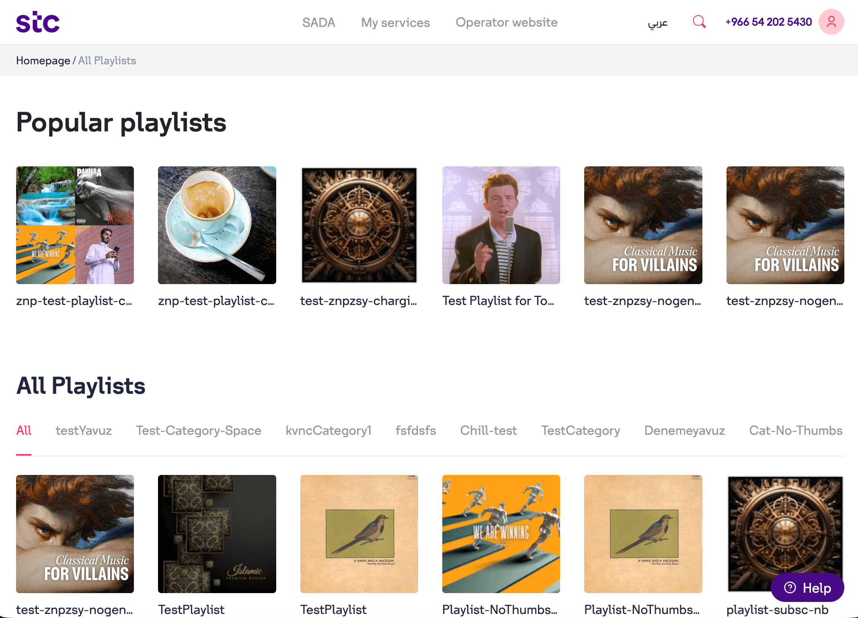Open the Islamic design TestPlaylist cover
The height and width of the screenshot is (618, 858).
[217, 534]
